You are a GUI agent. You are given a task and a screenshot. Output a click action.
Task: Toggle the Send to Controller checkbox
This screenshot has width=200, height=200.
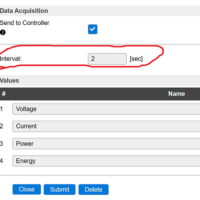click(92, 29)
